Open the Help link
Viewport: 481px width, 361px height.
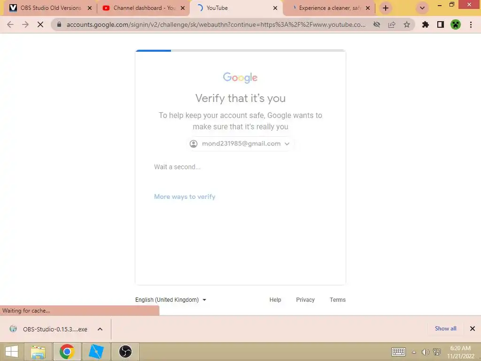click(275, 299)
